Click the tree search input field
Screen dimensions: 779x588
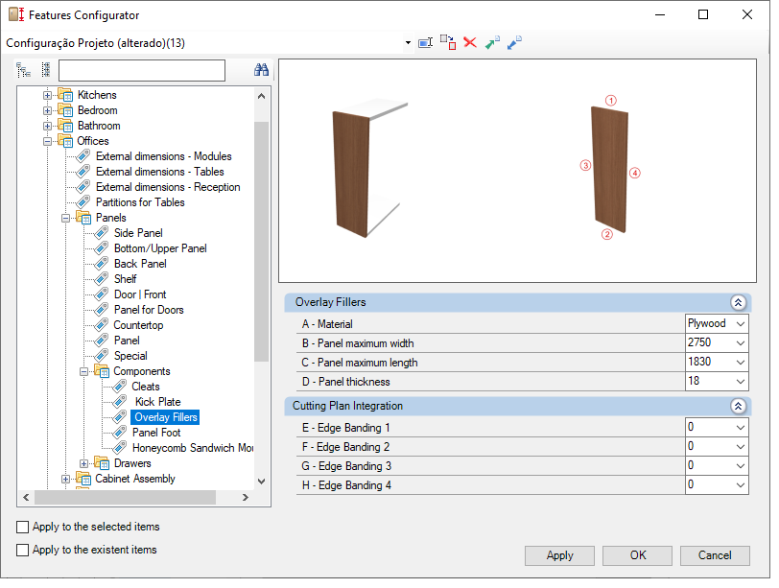pyautogui.click(x=142, y=70)
